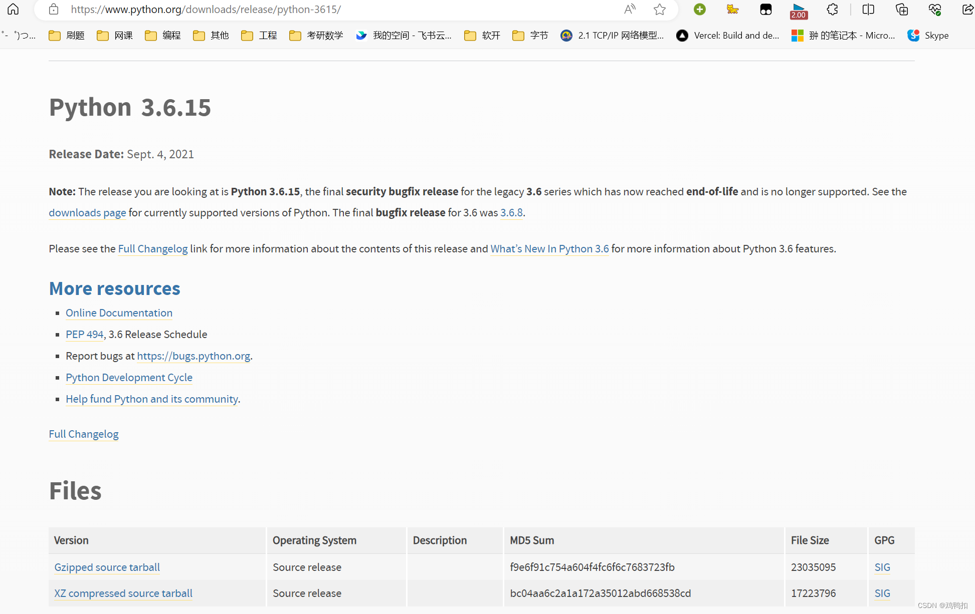Click the browser Home icon
This screenshot has height=614, width=975.
pos(13,9)
